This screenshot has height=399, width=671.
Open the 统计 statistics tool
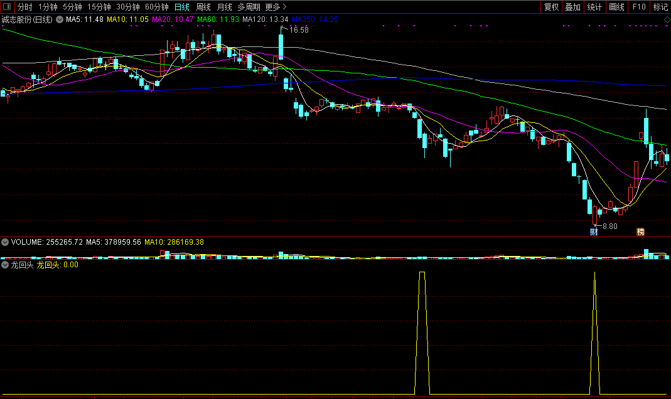tap(594, 7)
